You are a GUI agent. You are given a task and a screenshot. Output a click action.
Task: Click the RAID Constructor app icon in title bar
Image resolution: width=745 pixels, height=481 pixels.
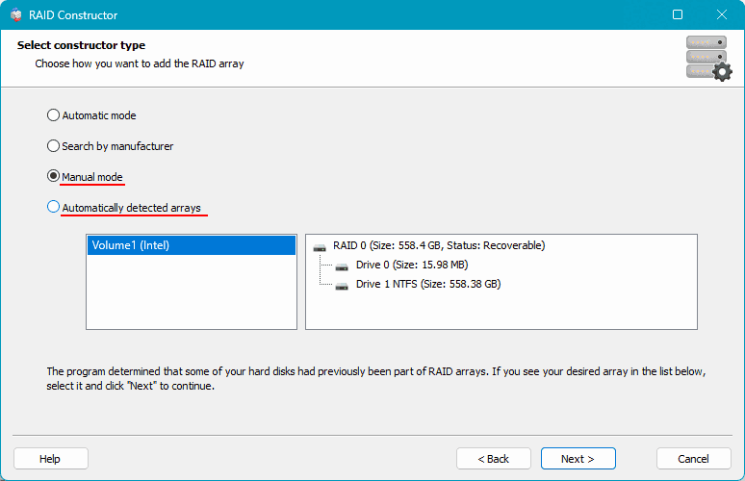pos(16,15)
